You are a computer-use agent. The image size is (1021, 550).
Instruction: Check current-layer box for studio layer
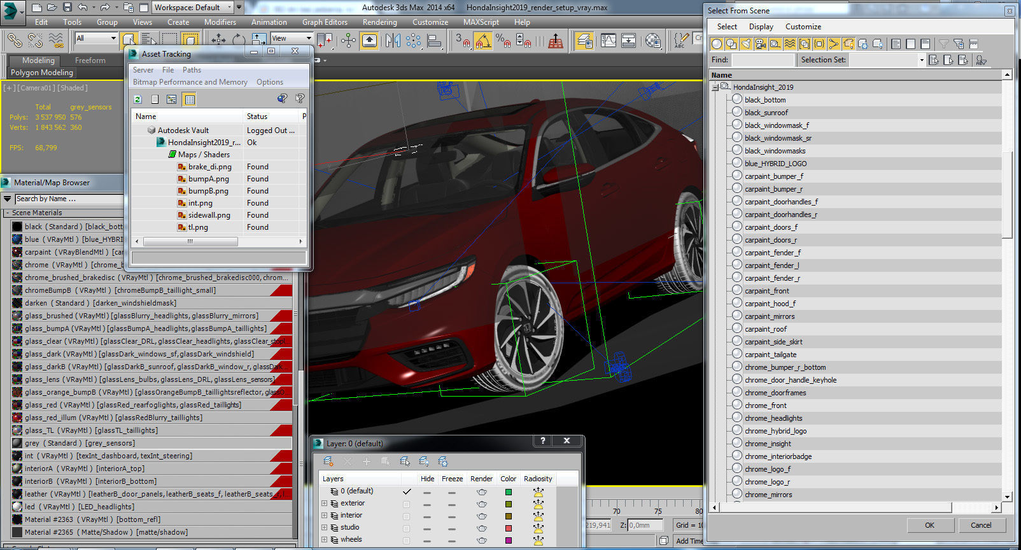[x=407, y=528]
